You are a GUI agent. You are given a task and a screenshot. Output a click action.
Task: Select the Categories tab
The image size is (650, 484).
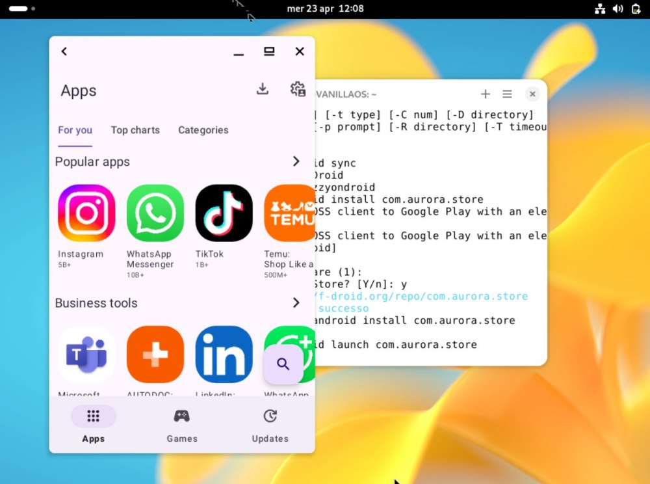203,130
